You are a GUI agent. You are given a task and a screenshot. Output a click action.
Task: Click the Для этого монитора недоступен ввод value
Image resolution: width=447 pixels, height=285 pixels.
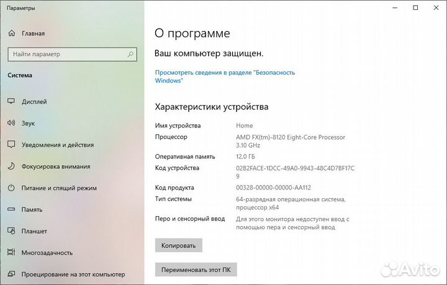[292, 223]
